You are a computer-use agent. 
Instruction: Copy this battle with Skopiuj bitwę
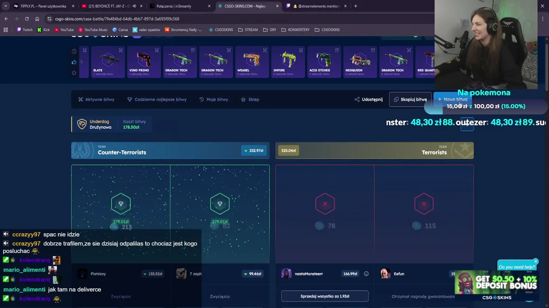click(410, 99)
